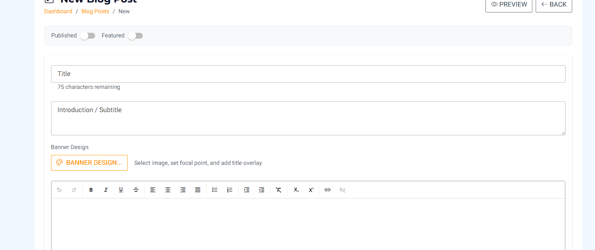Apply strikethrough to text
595x250 pixels.
pos(136,190)
